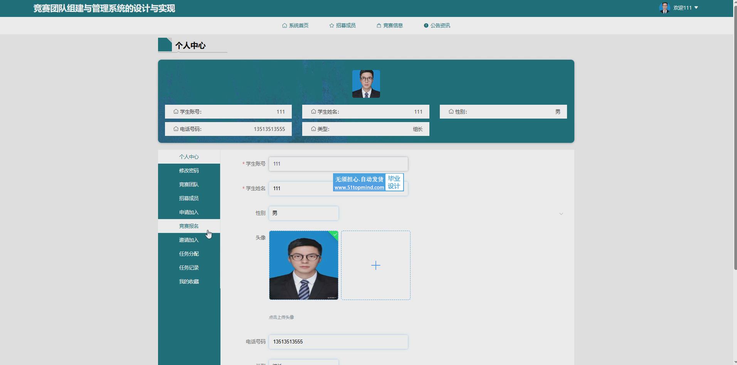Go to 任务分配 in the sidebar
Screen dimensions: 737x365
(x=189, y=254)
